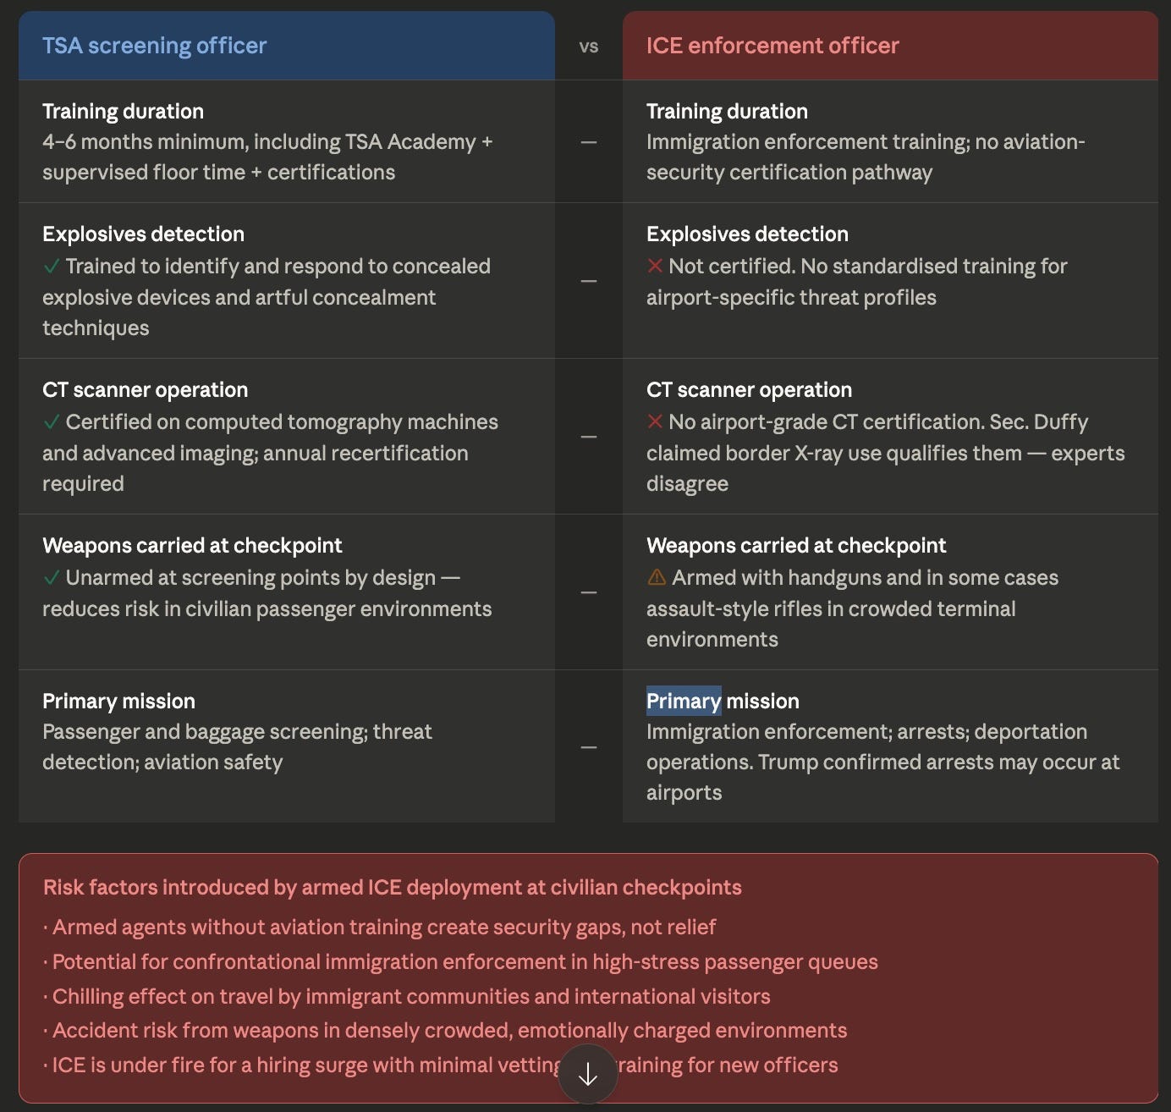Image resolution: width=1171 pixels, height=1112 pixels.
Task: Click the ICE enforcement officer header
Action: coord(772,46)
